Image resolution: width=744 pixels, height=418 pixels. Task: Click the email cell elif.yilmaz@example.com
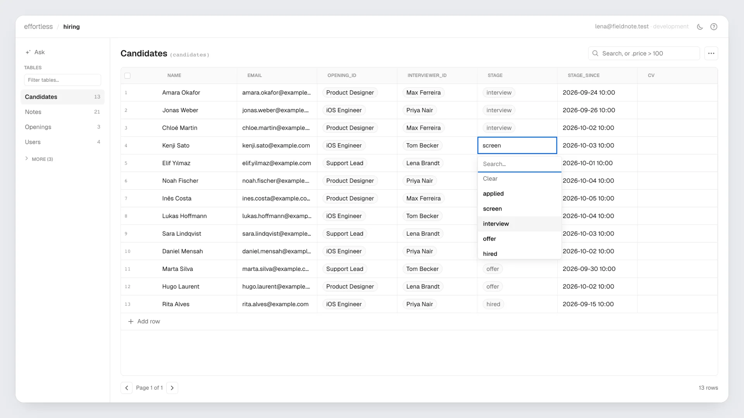click(277, 163)
